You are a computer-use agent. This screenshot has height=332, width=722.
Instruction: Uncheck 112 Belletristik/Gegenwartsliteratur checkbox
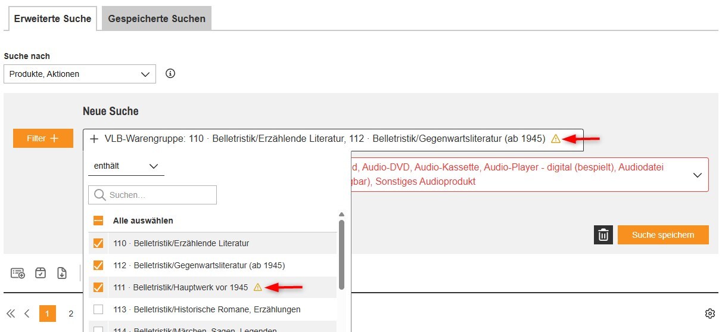click(98, 265)
